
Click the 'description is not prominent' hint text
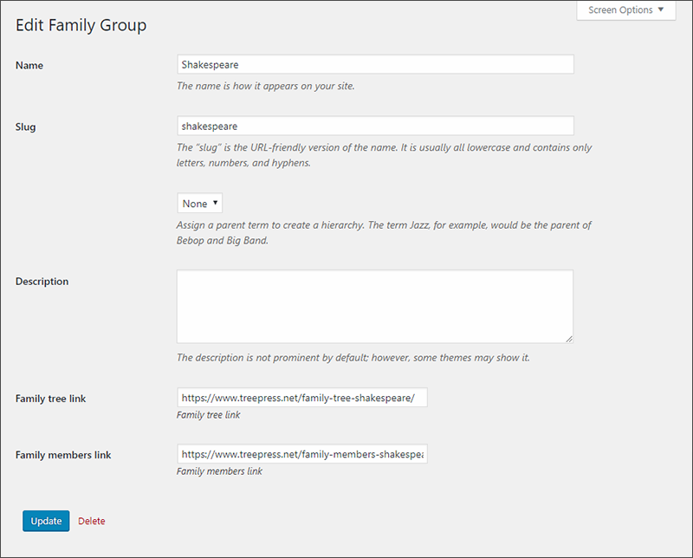(353, 358)
